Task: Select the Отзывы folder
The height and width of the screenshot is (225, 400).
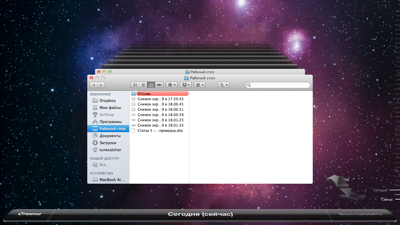Action: pos(160,94)
